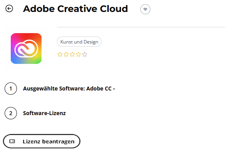Set rating to three stars
Viewport: 233px width, 164px height.
point(72,54)
